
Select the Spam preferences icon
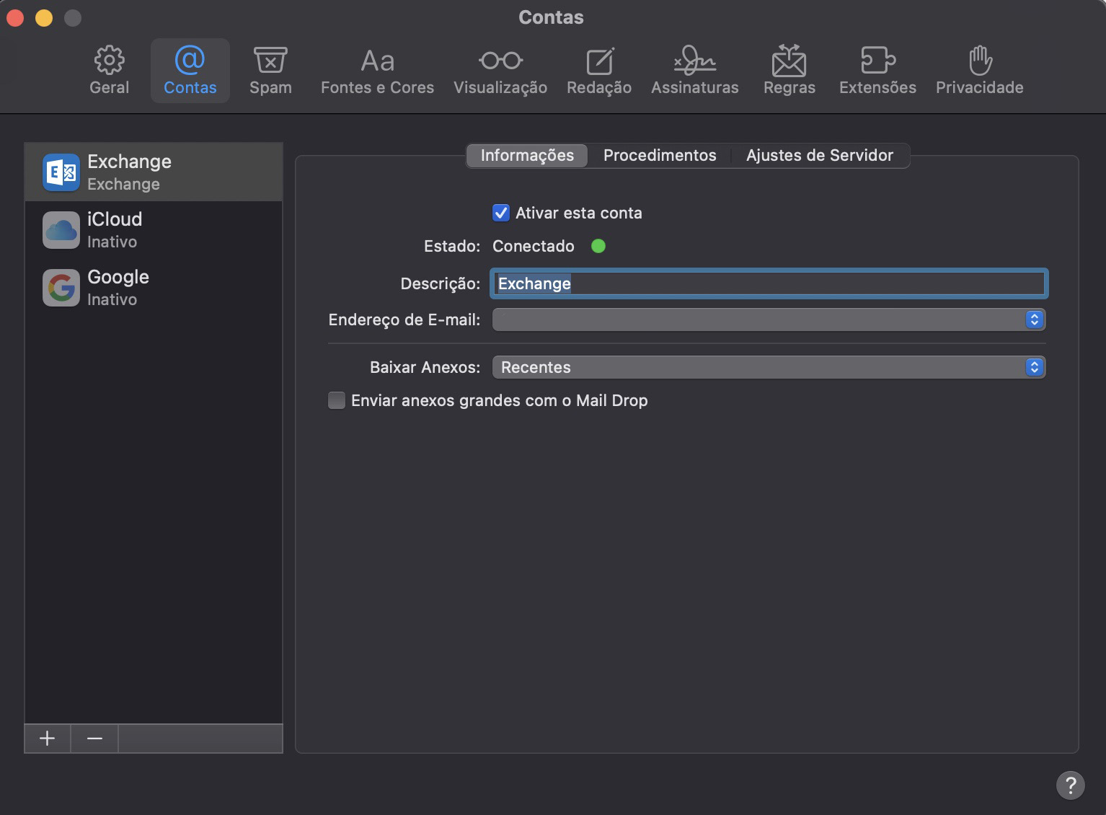pos(270,71)
